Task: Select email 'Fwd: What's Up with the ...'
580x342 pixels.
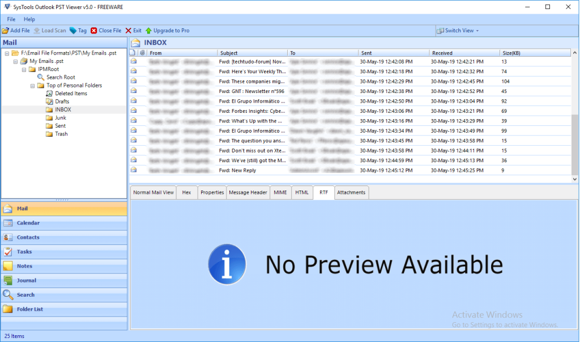Action: tap(350, 121)
